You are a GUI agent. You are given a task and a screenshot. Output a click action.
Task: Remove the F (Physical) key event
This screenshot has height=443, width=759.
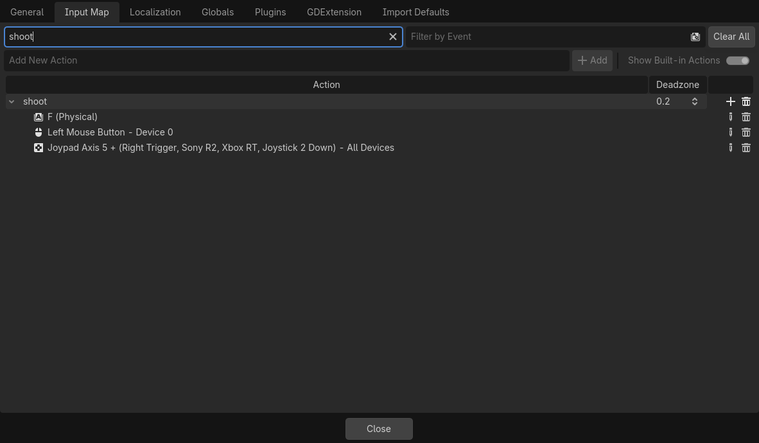tap(746, 117)
